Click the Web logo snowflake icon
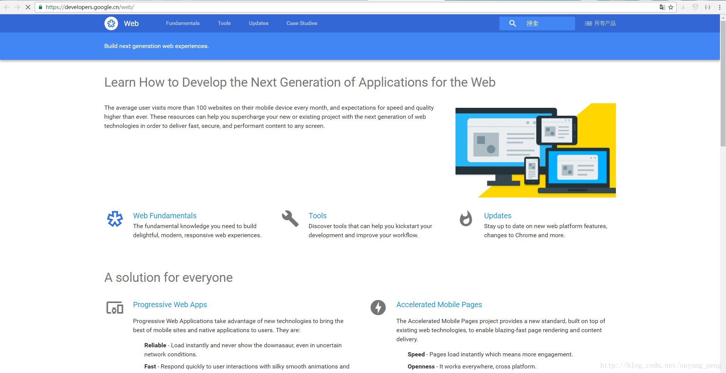The width and height of the screenshot is (726, 373). [111, 23]
